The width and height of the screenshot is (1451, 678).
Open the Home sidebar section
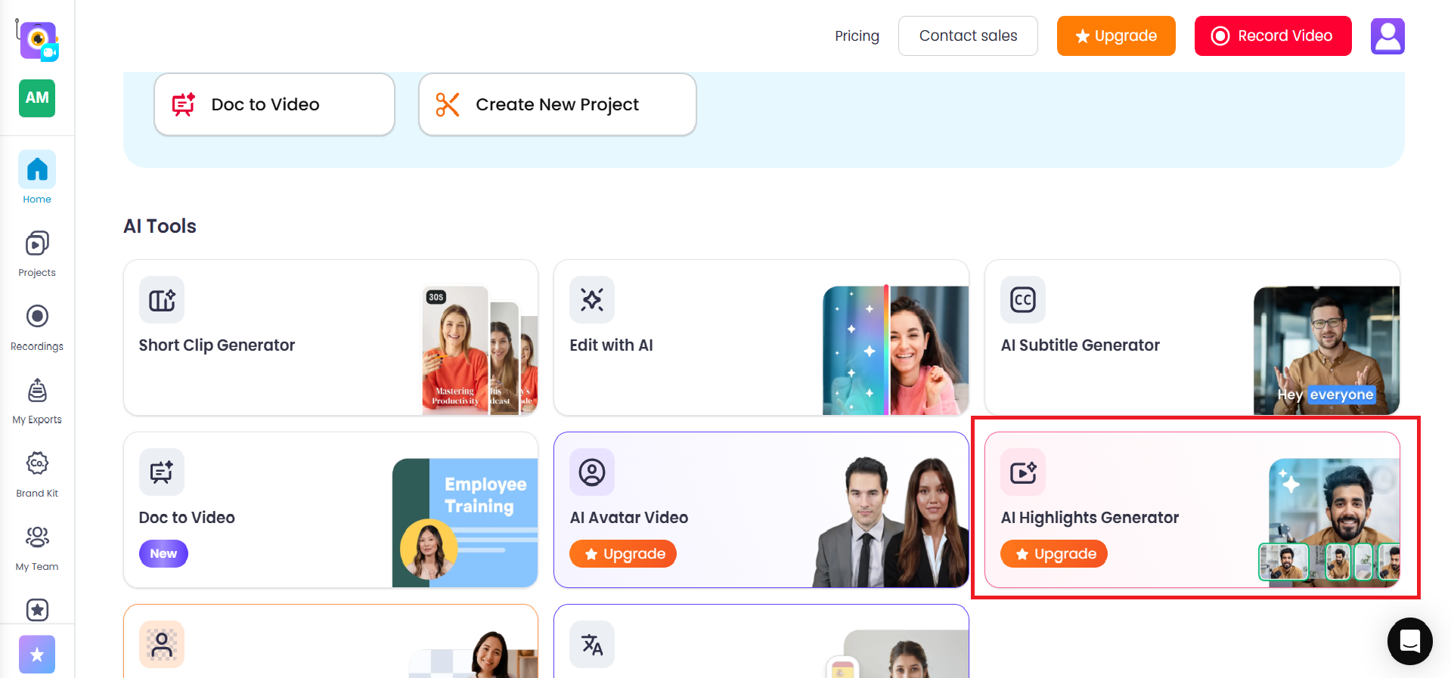pyautogui.click(x=37, y=178)
